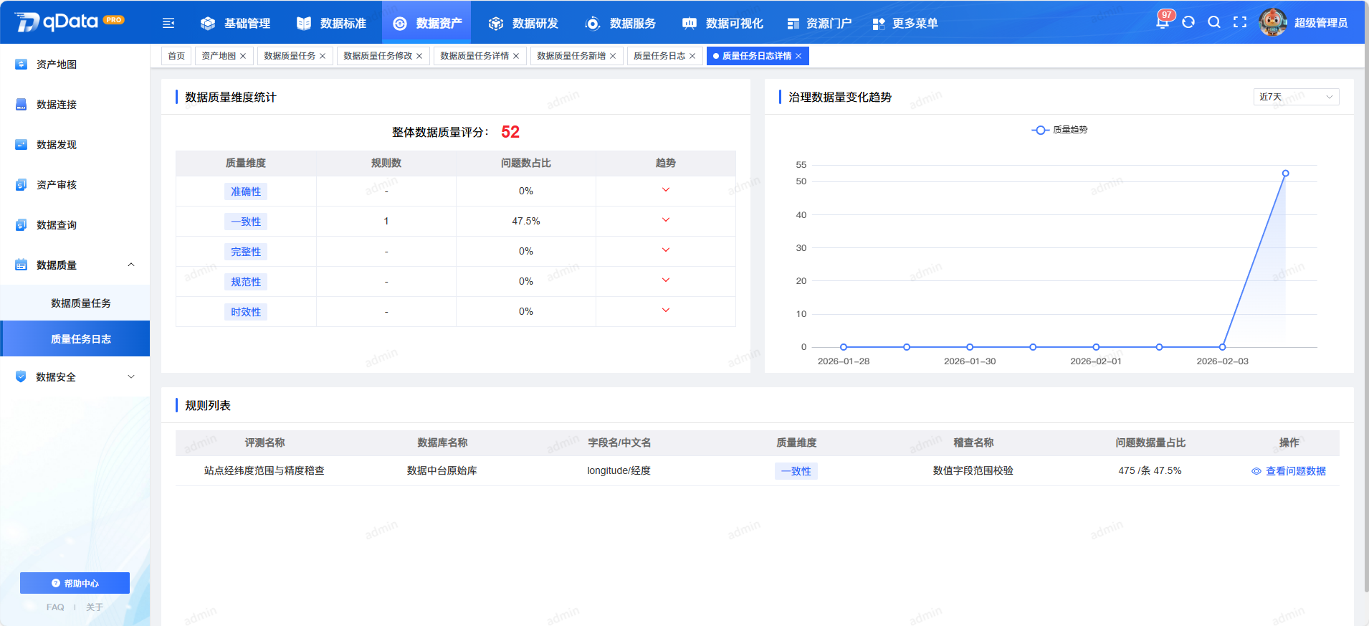Expand the 数据安全 sidebar group chevron
This screenshot has height=626, width=1369.
tap(131, 376)
